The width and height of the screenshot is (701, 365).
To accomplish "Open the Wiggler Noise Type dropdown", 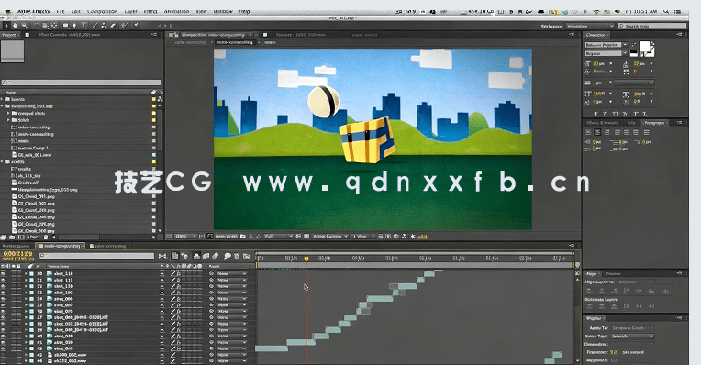I will (631, 336).
